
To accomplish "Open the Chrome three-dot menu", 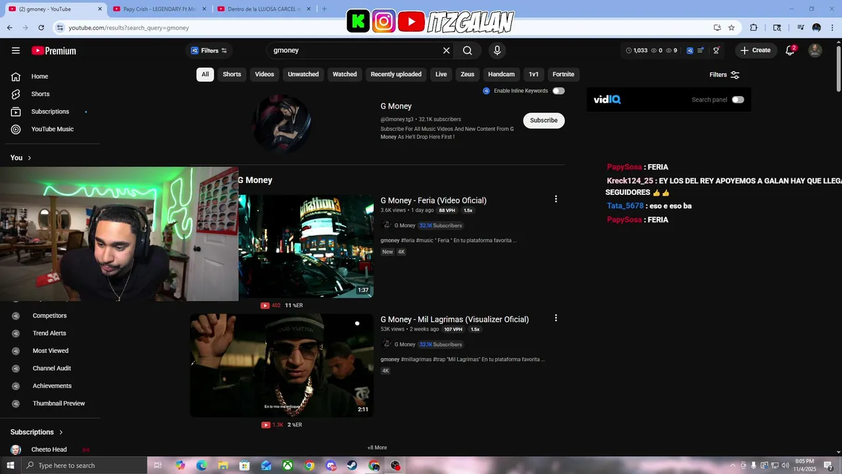I will [832, 28].
